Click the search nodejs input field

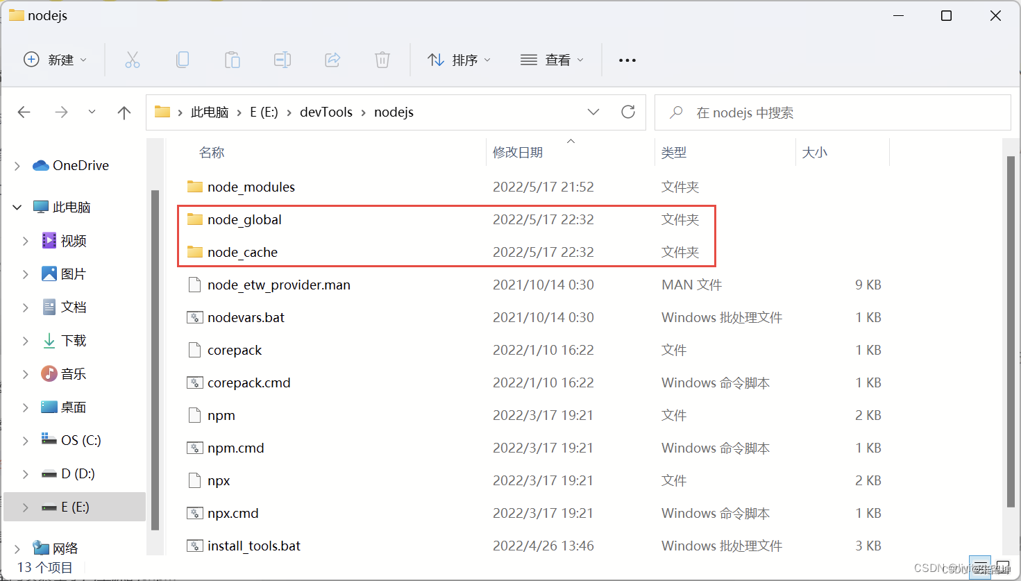point(832,112)
